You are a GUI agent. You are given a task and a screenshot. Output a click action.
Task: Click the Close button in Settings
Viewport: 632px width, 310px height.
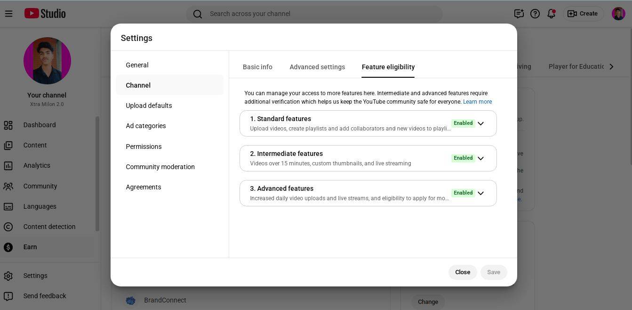coord(463,272)
